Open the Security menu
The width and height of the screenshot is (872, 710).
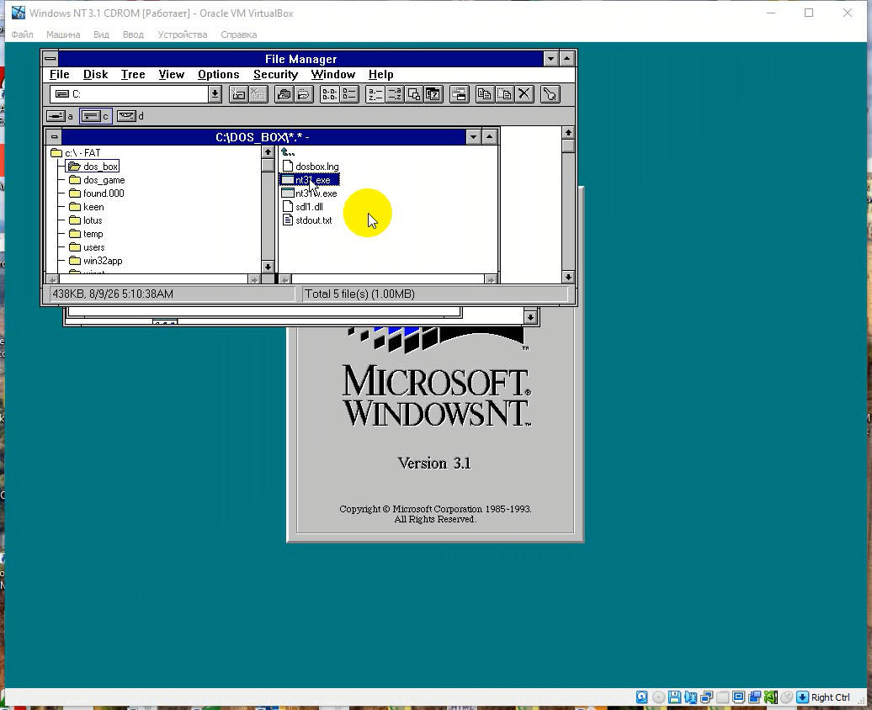click(x=276, y=75)
